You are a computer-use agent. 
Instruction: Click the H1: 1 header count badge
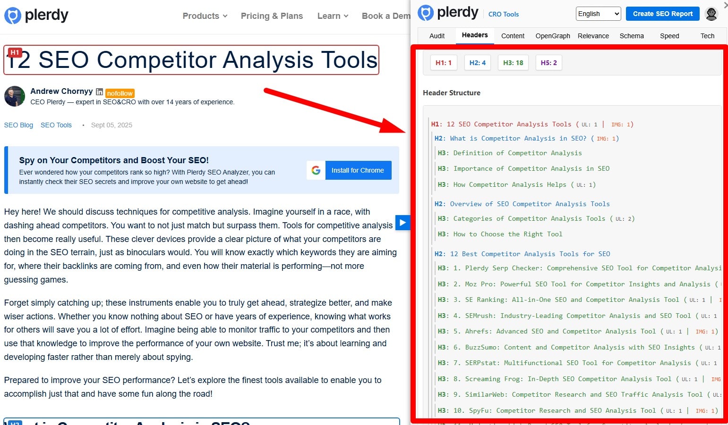pos(443,62)
